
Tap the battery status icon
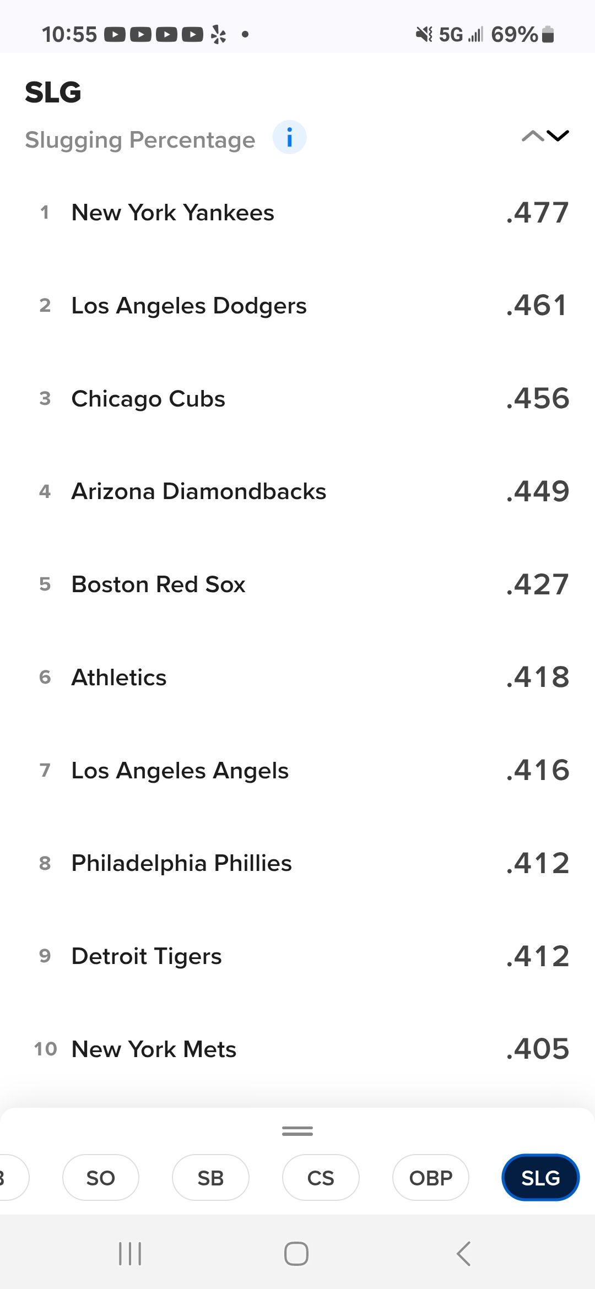[548, 34]
